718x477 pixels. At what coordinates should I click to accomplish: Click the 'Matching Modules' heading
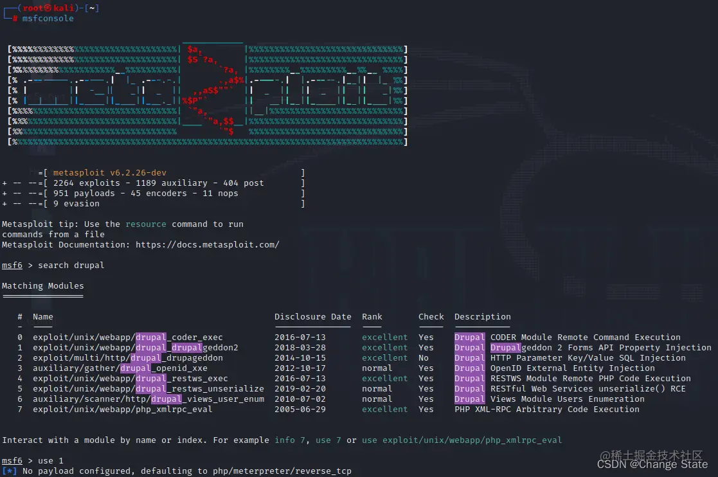[42, 285]
